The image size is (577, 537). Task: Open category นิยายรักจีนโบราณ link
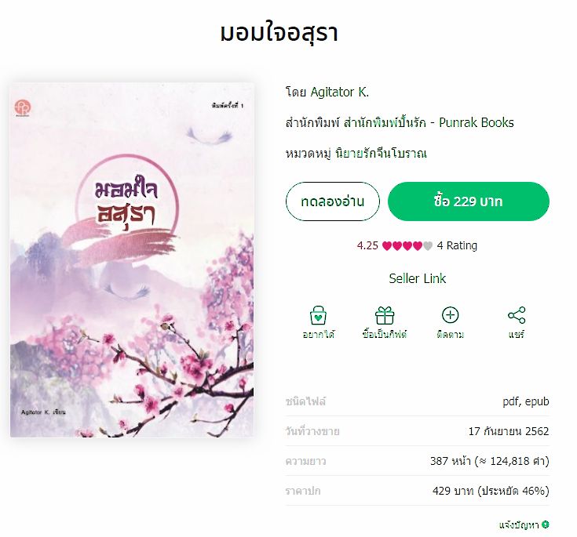click(382, 153)
